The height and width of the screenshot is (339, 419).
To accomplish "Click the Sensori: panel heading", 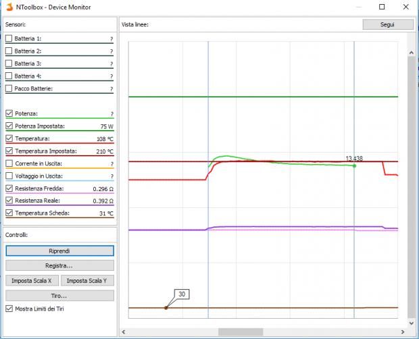I will [x=16, y=24].
